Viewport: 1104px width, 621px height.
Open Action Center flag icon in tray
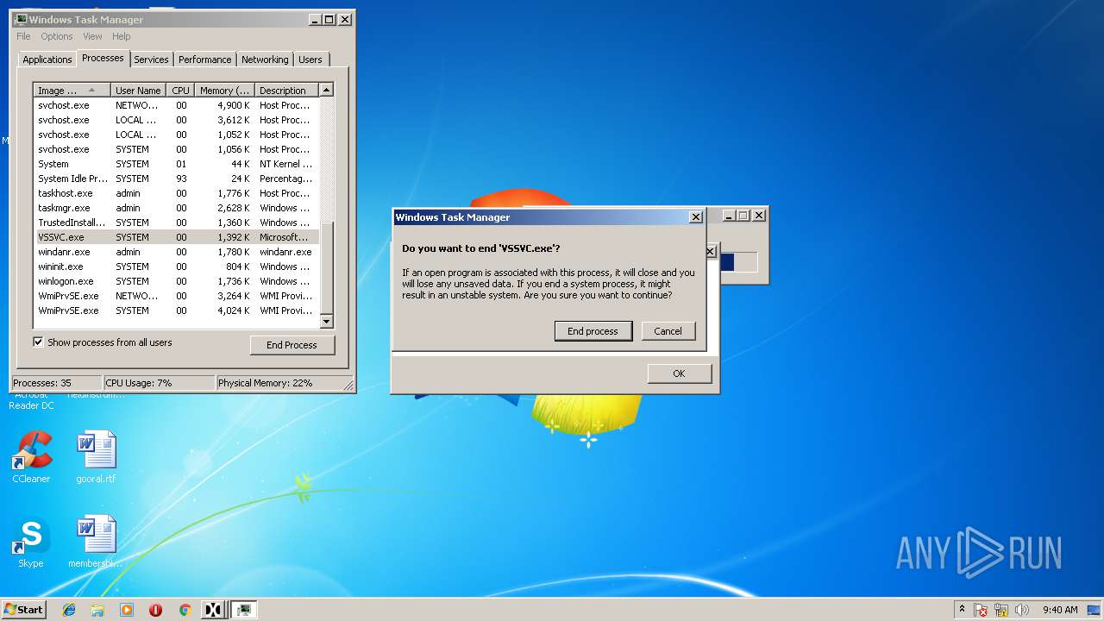point(982,610)
